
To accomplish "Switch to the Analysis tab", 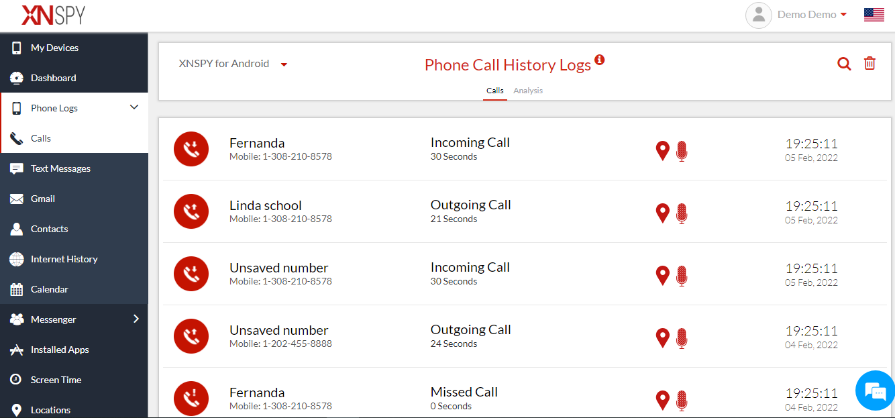I will (528, 91).
